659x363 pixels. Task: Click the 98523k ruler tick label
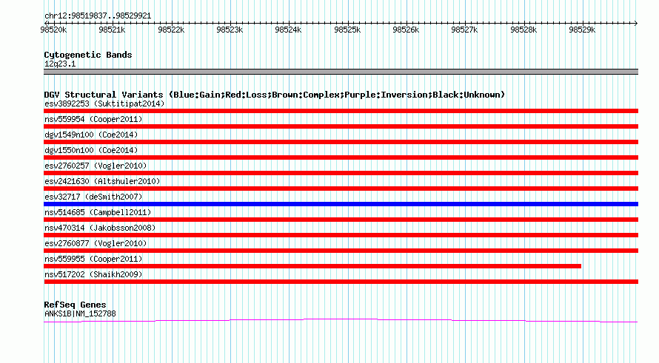point(230,30)
